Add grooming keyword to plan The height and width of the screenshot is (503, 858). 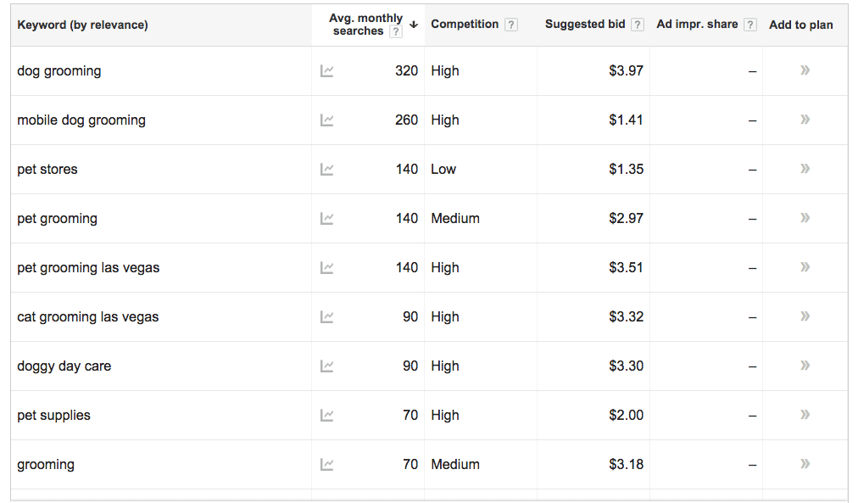pos(805,464)
